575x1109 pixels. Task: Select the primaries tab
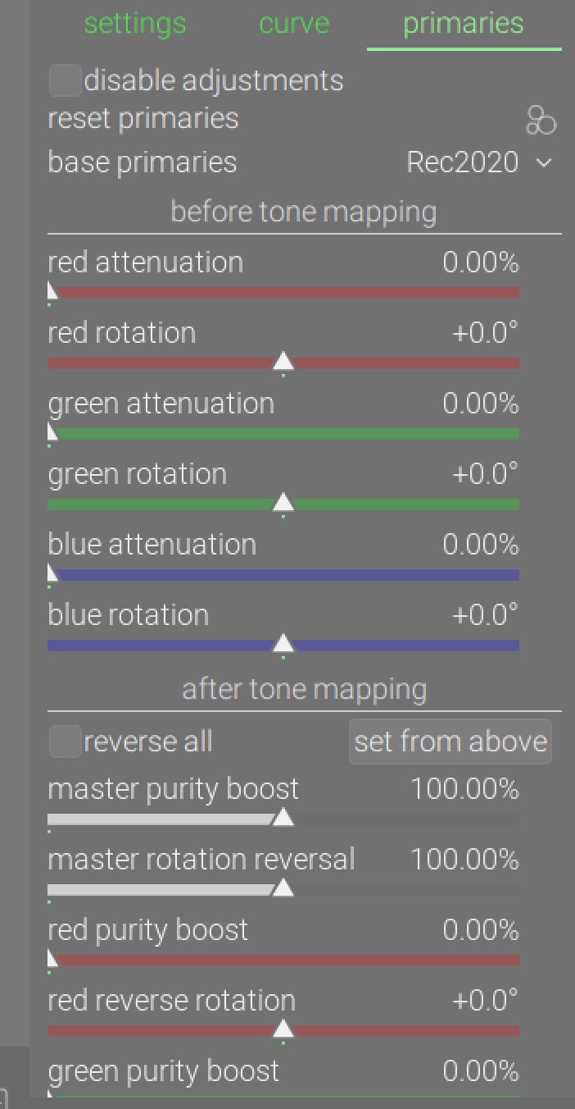(463, 23)
